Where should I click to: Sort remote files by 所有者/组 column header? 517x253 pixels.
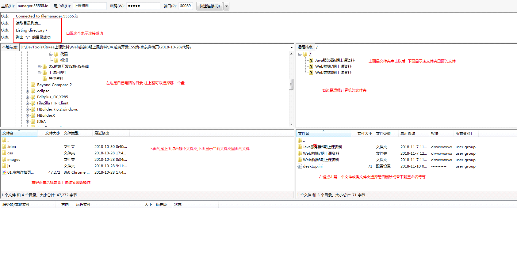coord(466,134)
